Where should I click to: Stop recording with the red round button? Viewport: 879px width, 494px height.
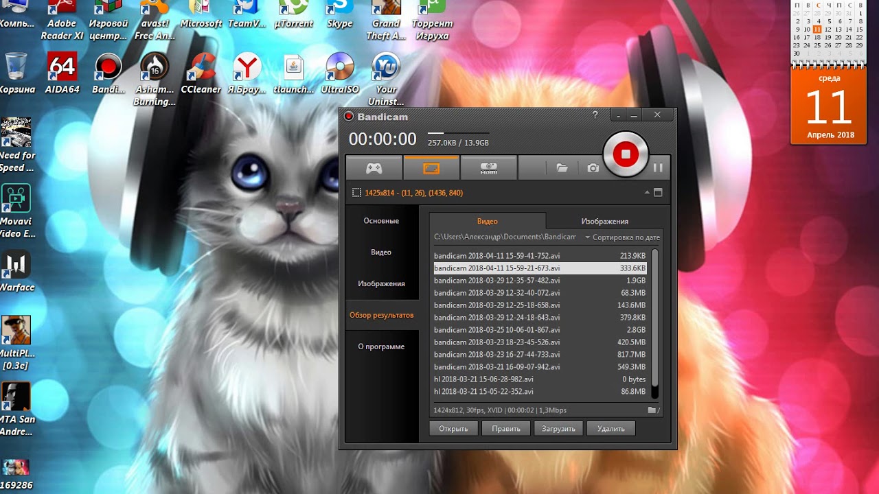pos(625,154)
